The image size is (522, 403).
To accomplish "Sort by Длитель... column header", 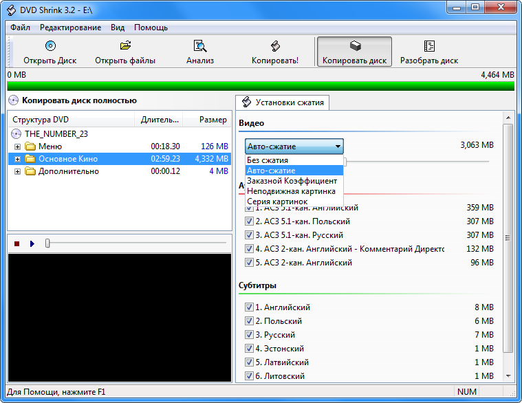I will click(159, 120).
